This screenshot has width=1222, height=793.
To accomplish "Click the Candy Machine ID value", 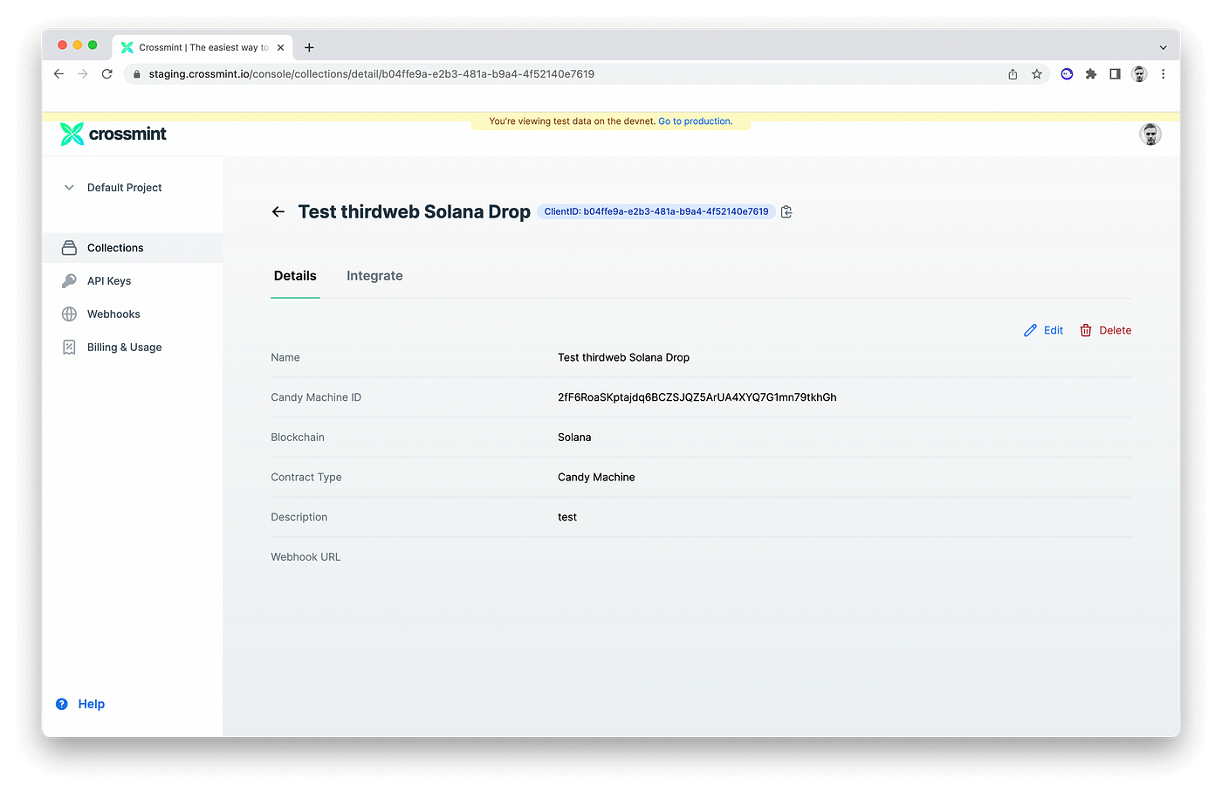I will (697, 397).
